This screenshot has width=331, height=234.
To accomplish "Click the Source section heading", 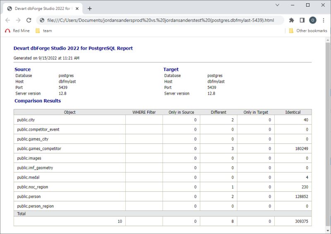I will [x=23, y=69].
